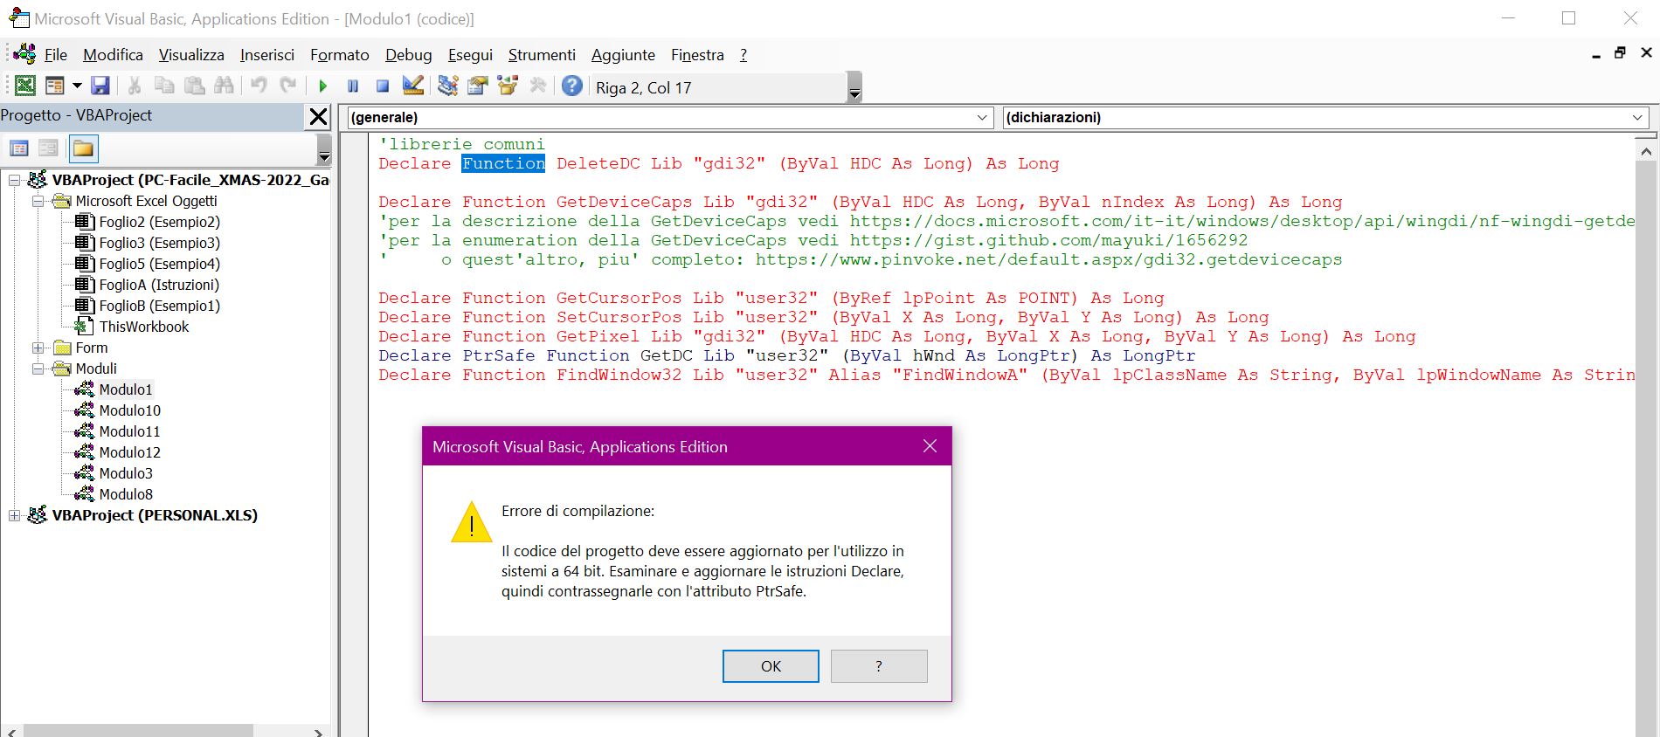1660x737 pixels.
Task: Restore the inner code window
Action: tap(1620, 53)
